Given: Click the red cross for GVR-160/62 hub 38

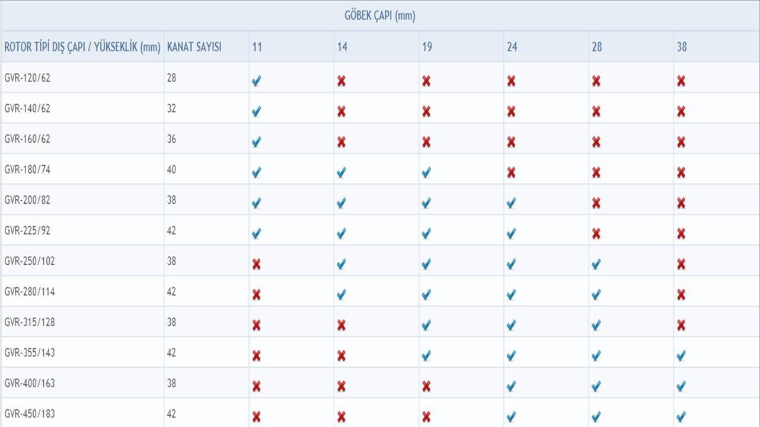Looking at the screenshot, I should 681,142.
